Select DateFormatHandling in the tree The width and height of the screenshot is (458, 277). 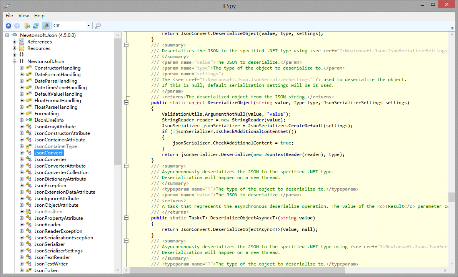57,75
